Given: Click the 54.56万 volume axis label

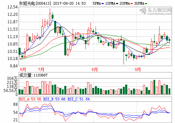Looking at the screenshot, I should pos(10,91).
